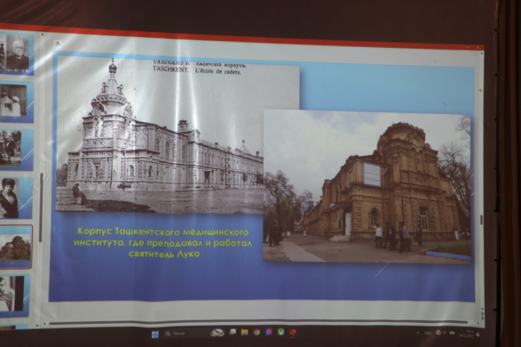Expand the hidden system tray icons chevron
The width and height of the screenshot is (521, 347).
pyautogui.click(x=418, y=333)
